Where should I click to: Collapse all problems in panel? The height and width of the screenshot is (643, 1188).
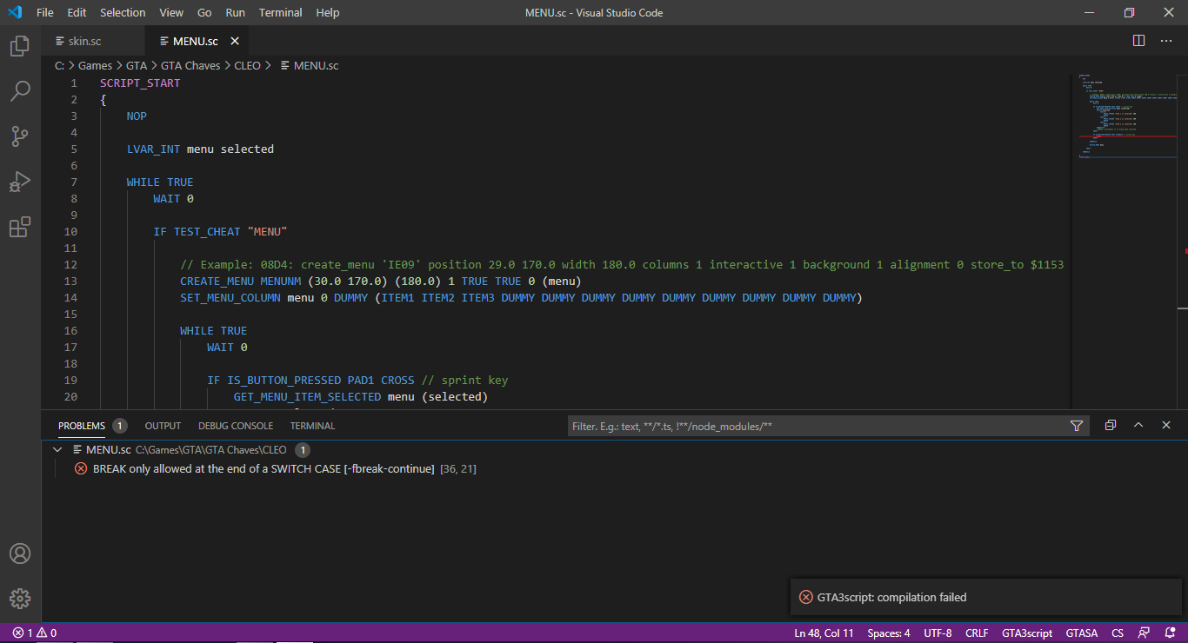coord(1111,426)
